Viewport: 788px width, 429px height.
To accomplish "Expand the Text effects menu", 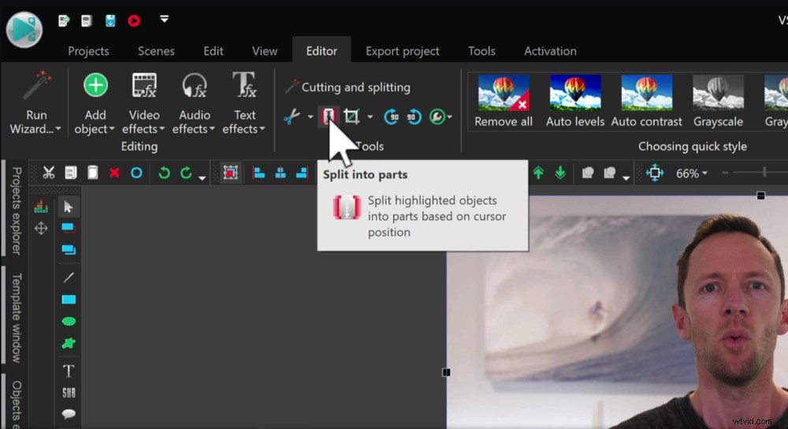I will click(x=244, y=103).
